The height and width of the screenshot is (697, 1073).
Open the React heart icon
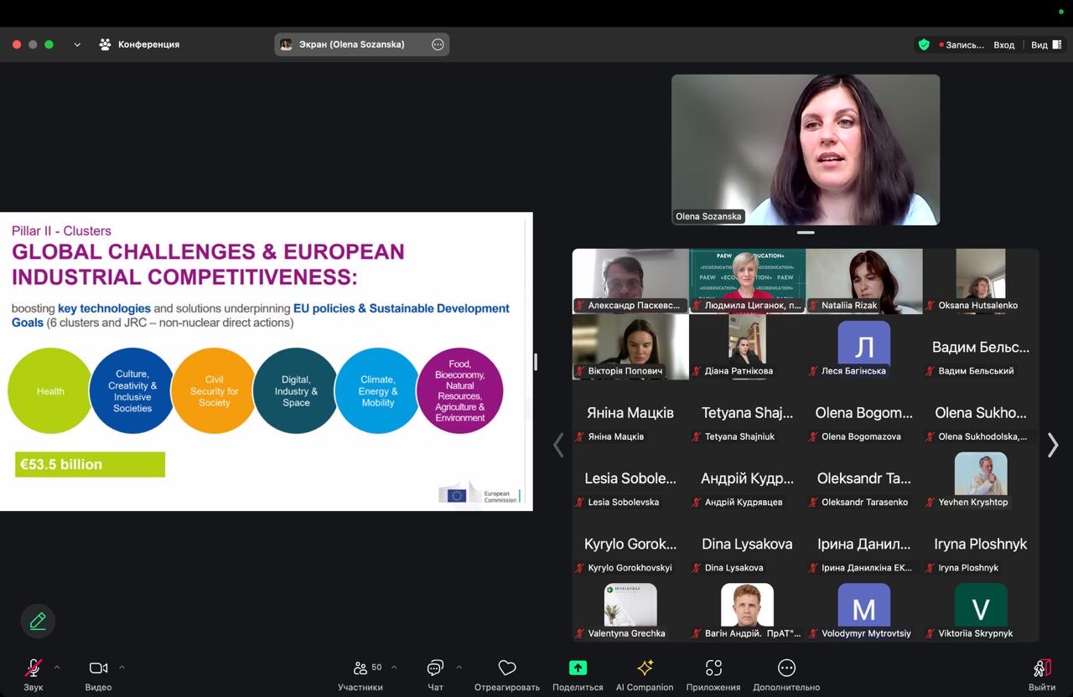506,669
